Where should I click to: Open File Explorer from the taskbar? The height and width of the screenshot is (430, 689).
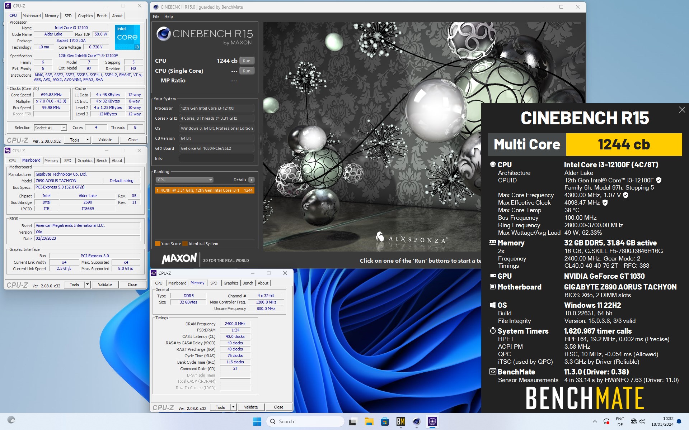tap(369, 421)
